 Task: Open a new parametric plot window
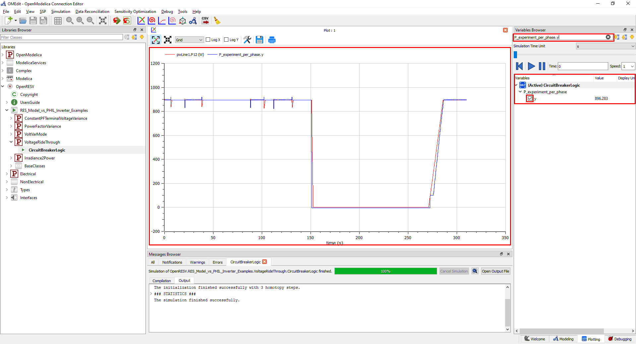(151, 21)
